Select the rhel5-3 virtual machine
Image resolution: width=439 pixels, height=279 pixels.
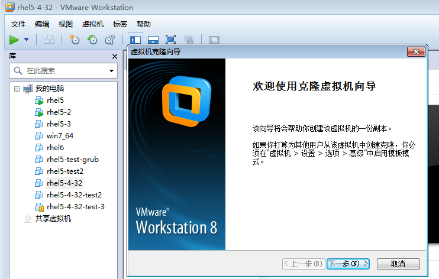59,124
